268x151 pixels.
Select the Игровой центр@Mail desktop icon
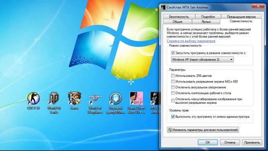coord(116,103)
